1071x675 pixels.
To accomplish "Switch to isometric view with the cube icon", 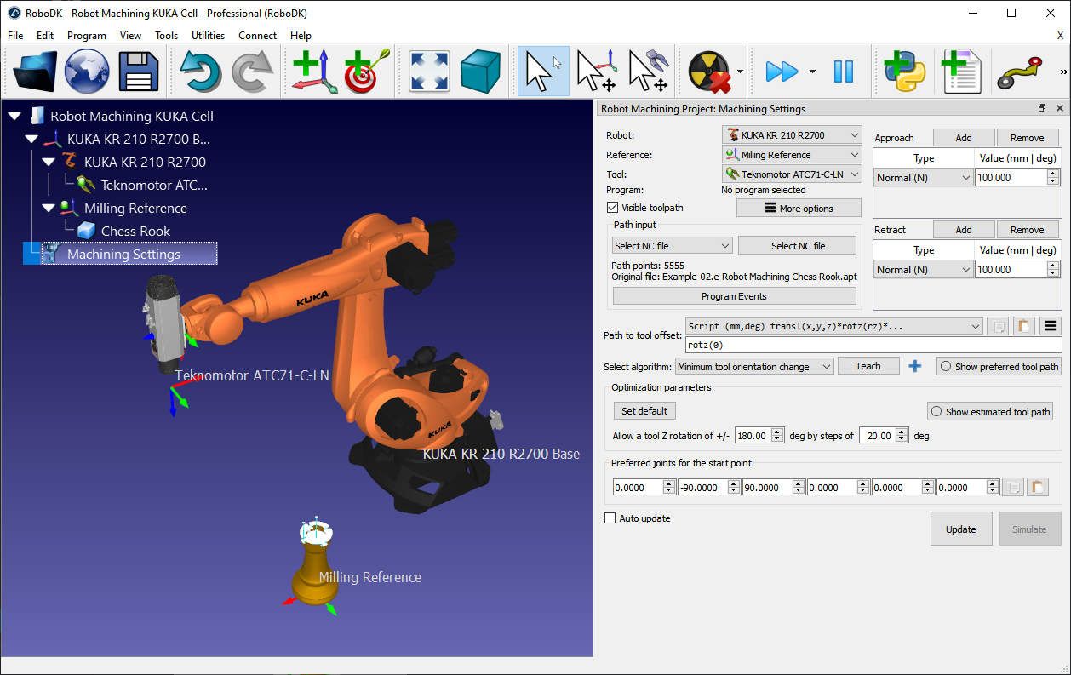I will pyautogui.click(x=480, y=72).
